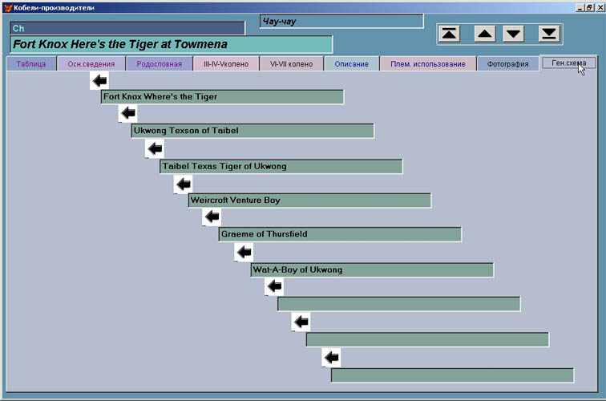Restore the Кобели-производители window
The height and width of the screenshot is (401, 606).
[x=589, y=8]
